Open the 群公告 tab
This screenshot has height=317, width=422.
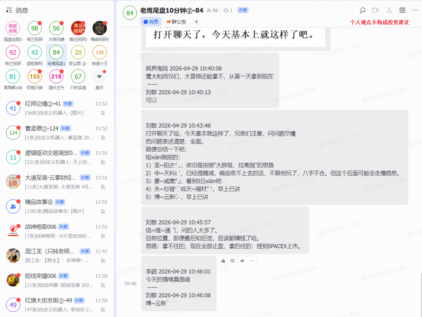point(177,22)
